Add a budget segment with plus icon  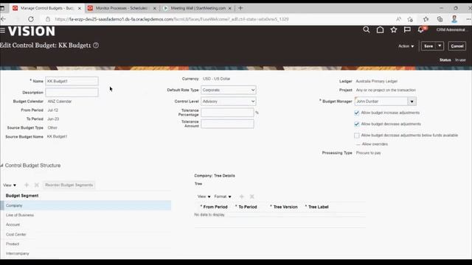[x=27, y=185]
